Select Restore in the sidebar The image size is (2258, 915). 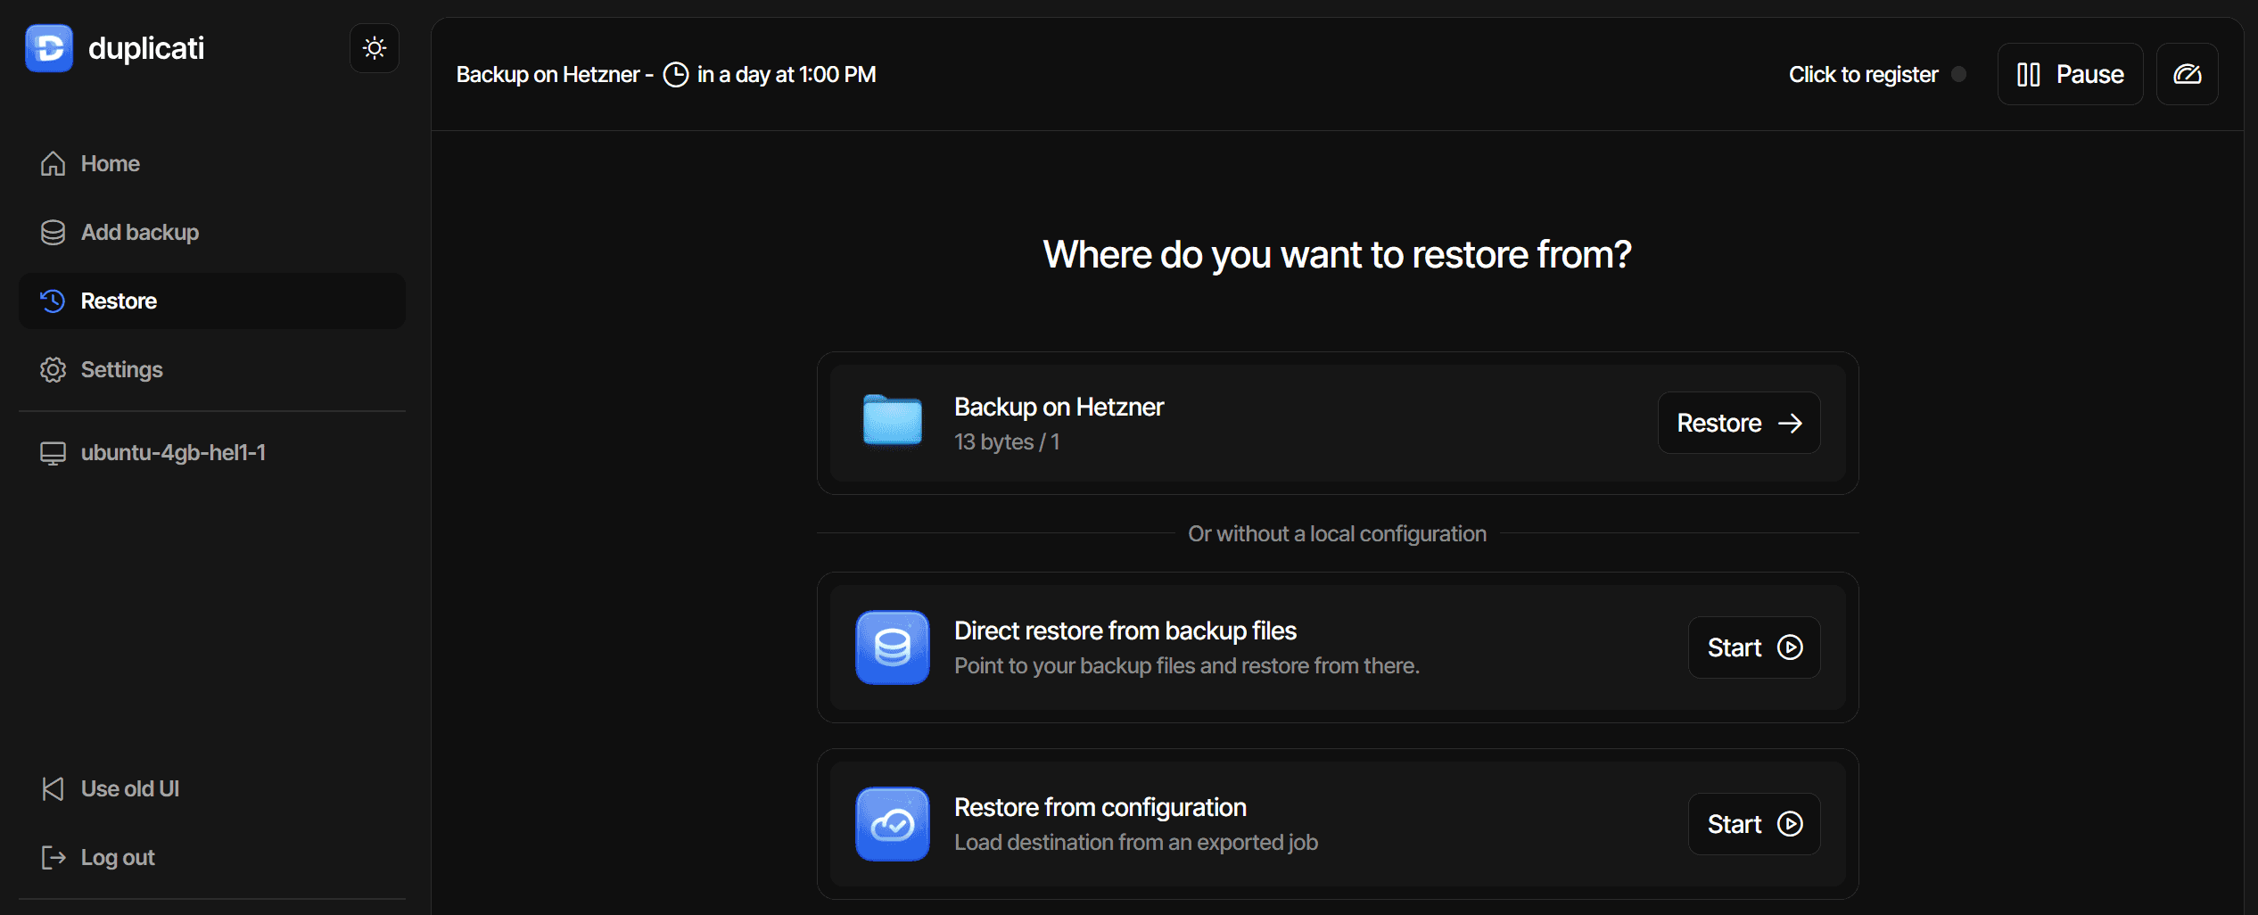212,301
